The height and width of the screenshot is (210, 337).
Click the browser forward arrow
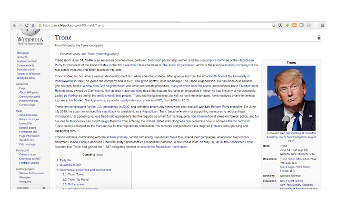click(21, 25)
